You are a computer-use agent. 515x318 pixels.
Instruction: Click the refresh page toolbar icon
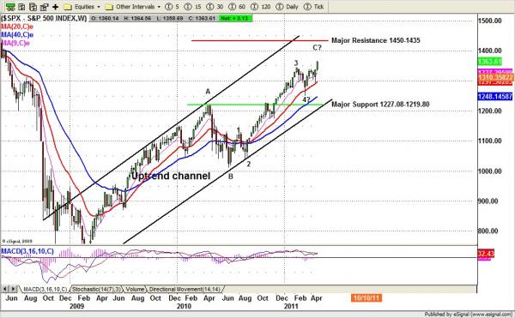coord(33,7)
